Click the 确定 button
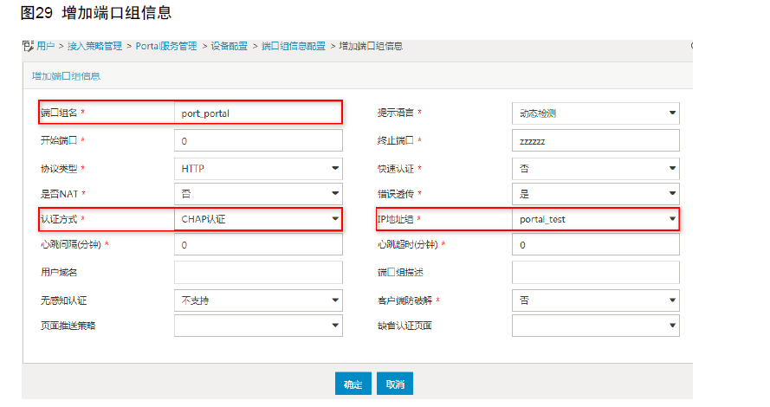 353,384
